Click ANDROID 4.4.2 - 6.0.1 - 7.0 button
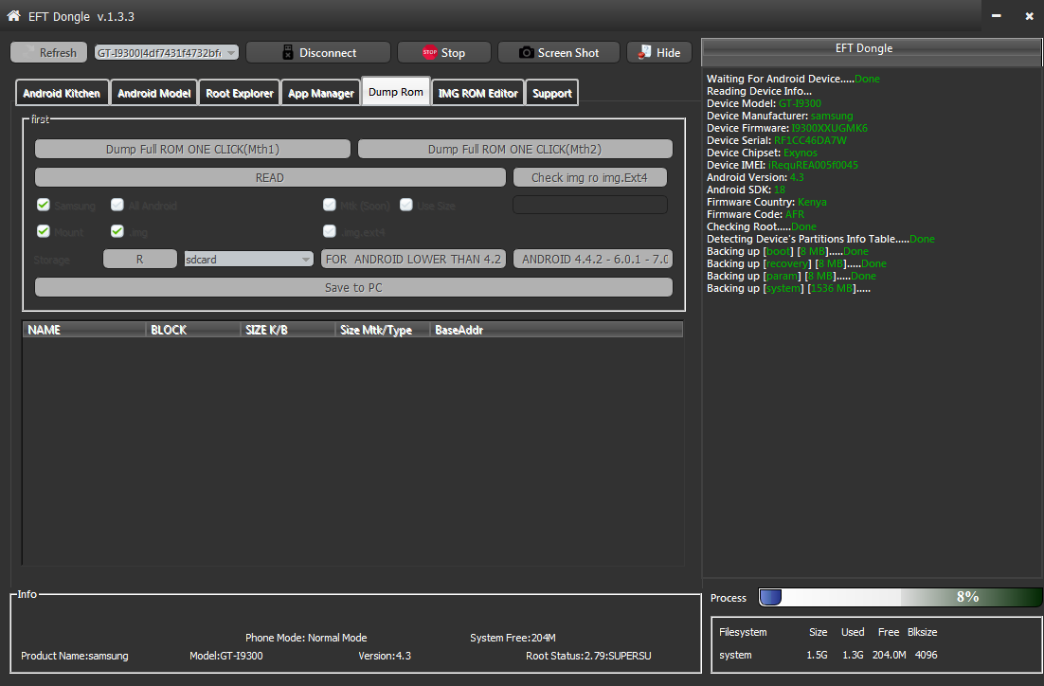Screen dimensions: 1044x686 (x=592, y=259)
